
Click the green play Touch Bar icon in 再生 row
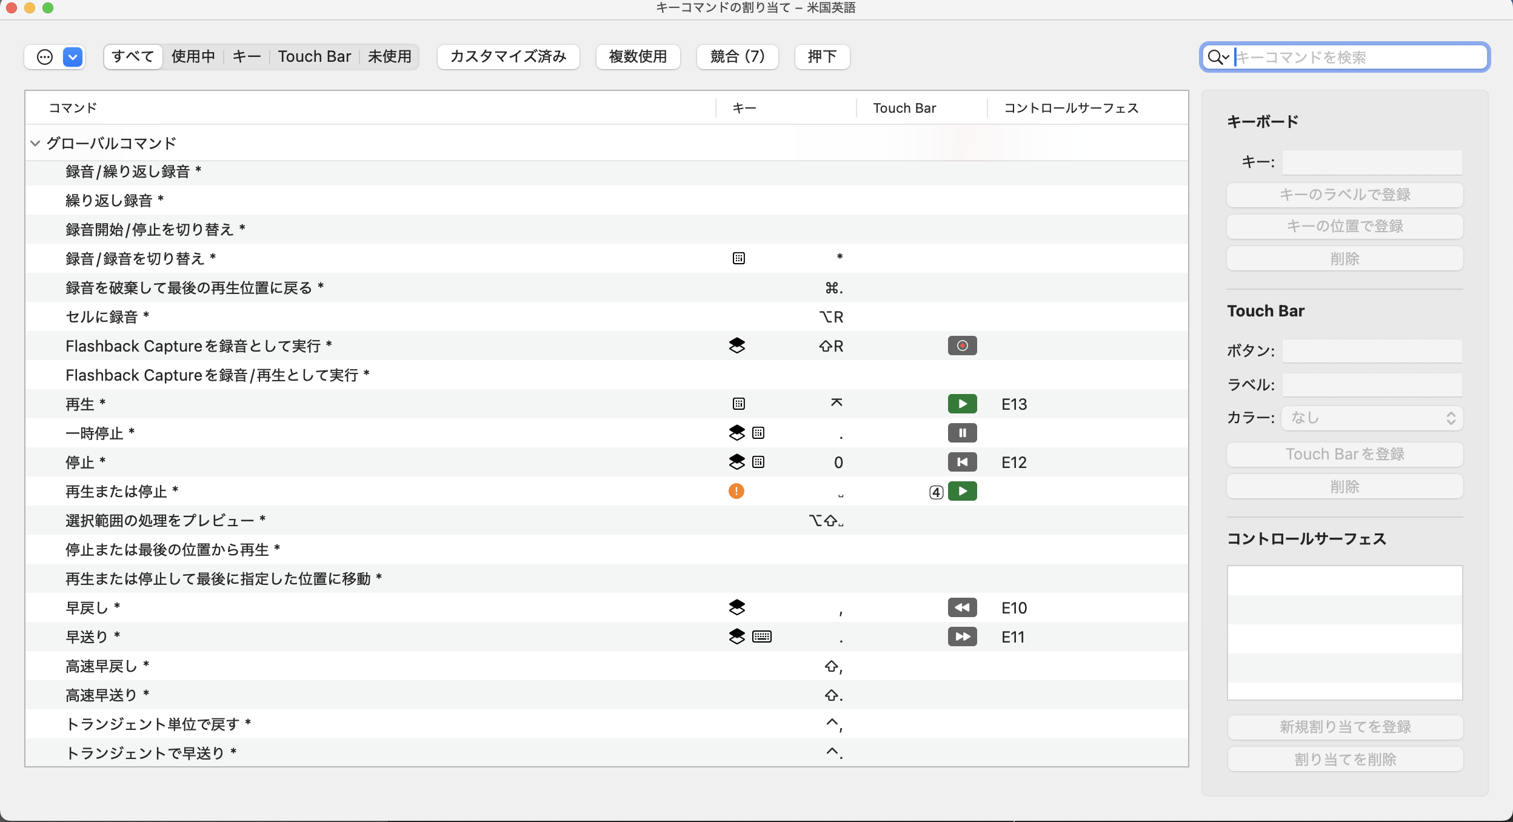(962, 404)
